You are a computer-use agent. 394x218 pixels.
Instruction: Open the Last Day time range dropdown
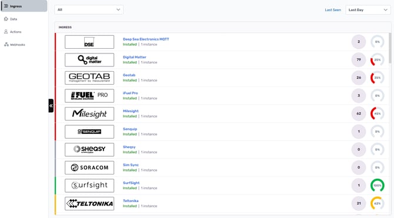click(x=368, y=10)
